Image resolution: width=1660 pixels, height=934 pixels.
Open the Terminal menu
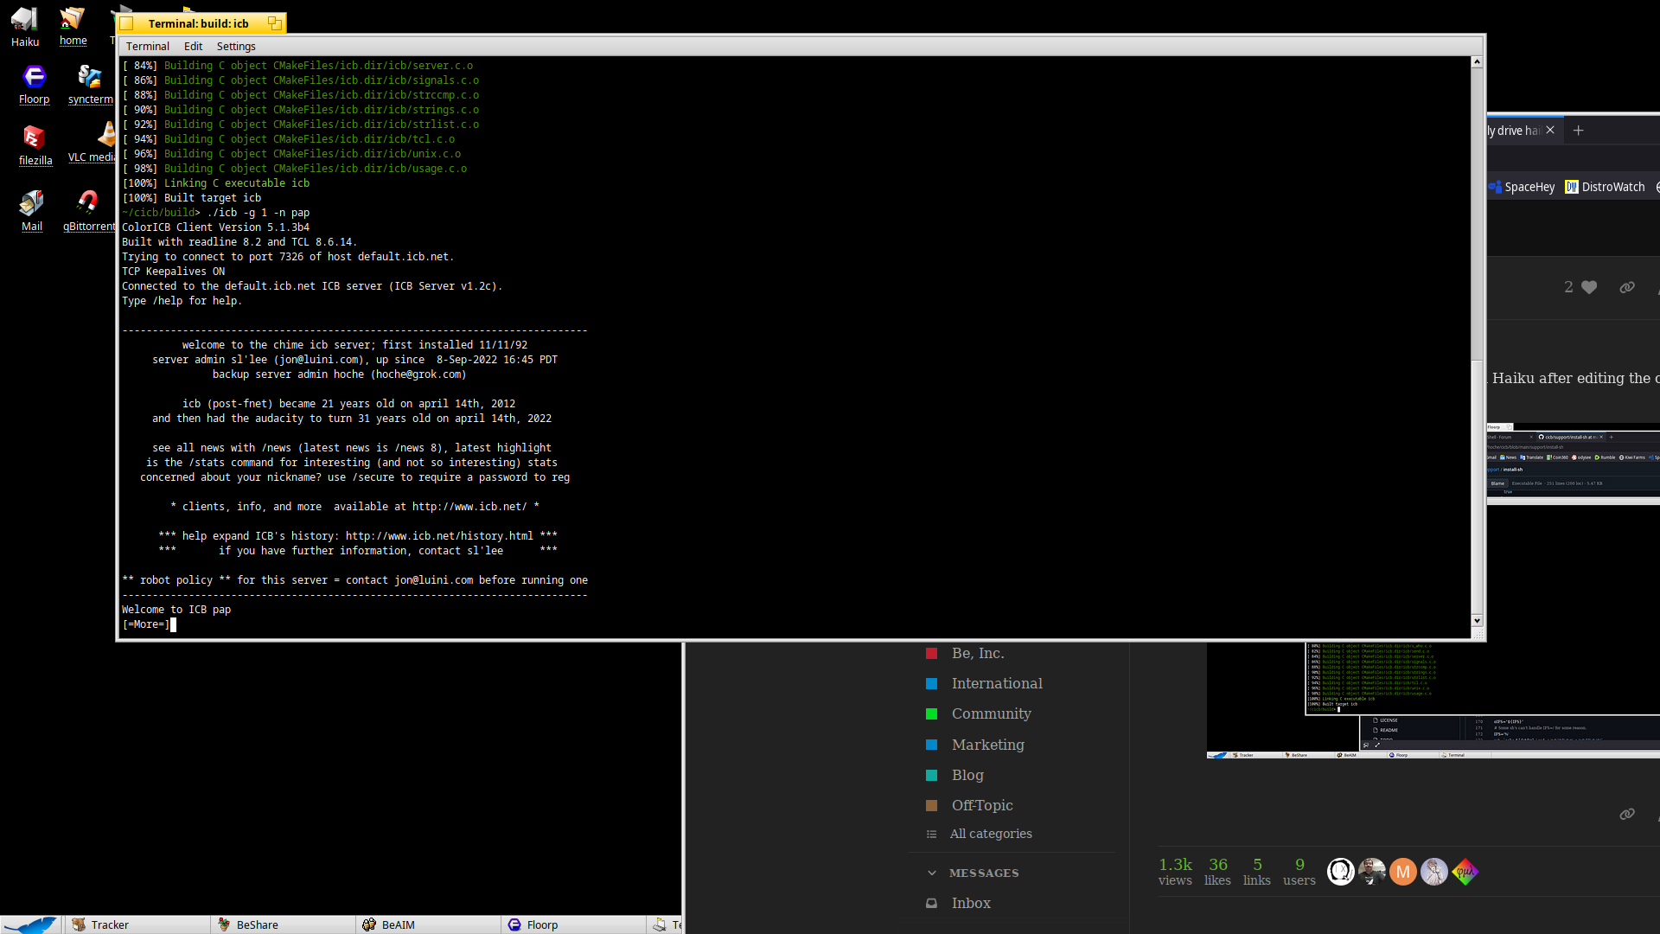click(147, 47)
